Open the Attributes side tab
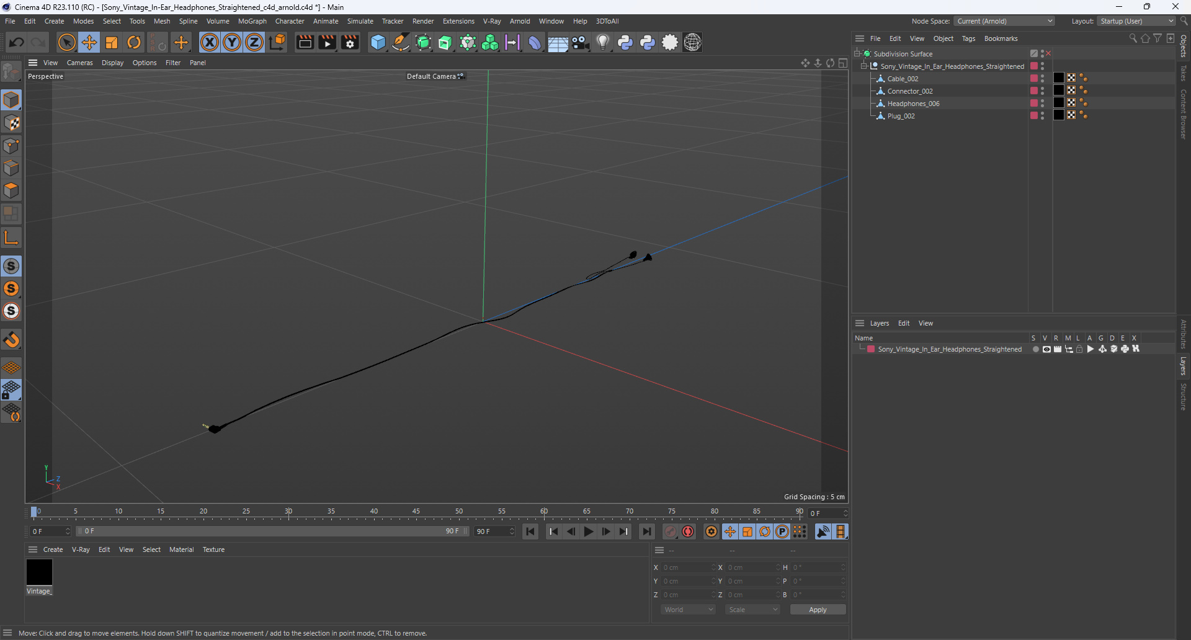This screenshot has width=1191, height=640. point(1184,334)
